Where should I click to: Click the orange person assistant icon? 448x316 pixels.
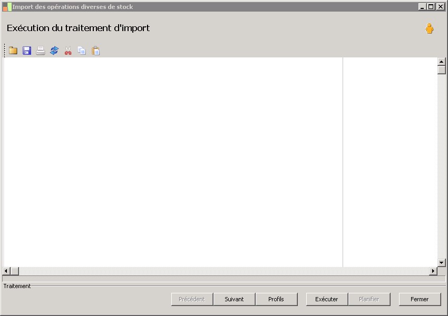(429, 28)
